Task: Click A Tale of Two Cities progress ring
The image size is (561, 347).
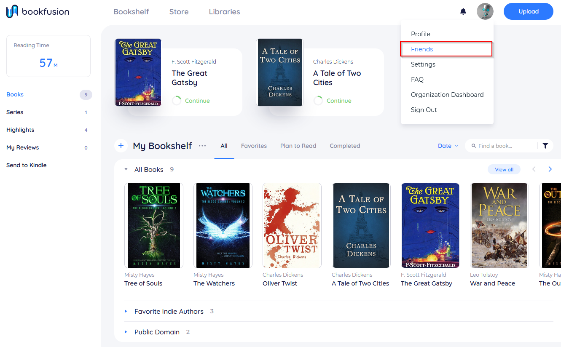Action: pyautogui.click(x=318, y=101)
